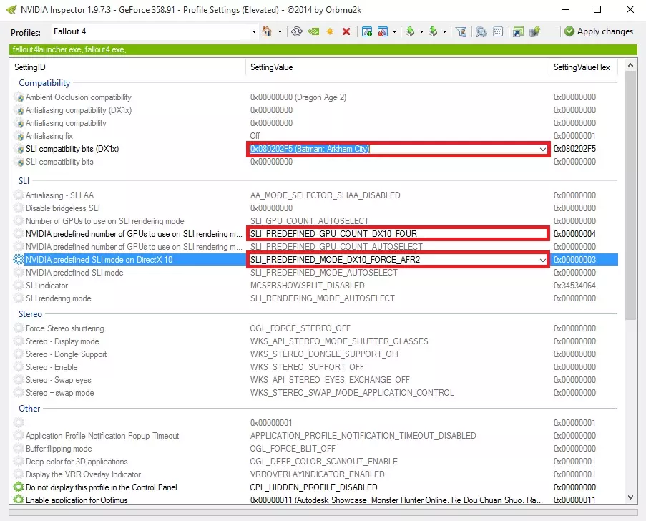Click the Stereo group header
The width and height of the screenshot is (646, 521).
[x=30, y=314]
